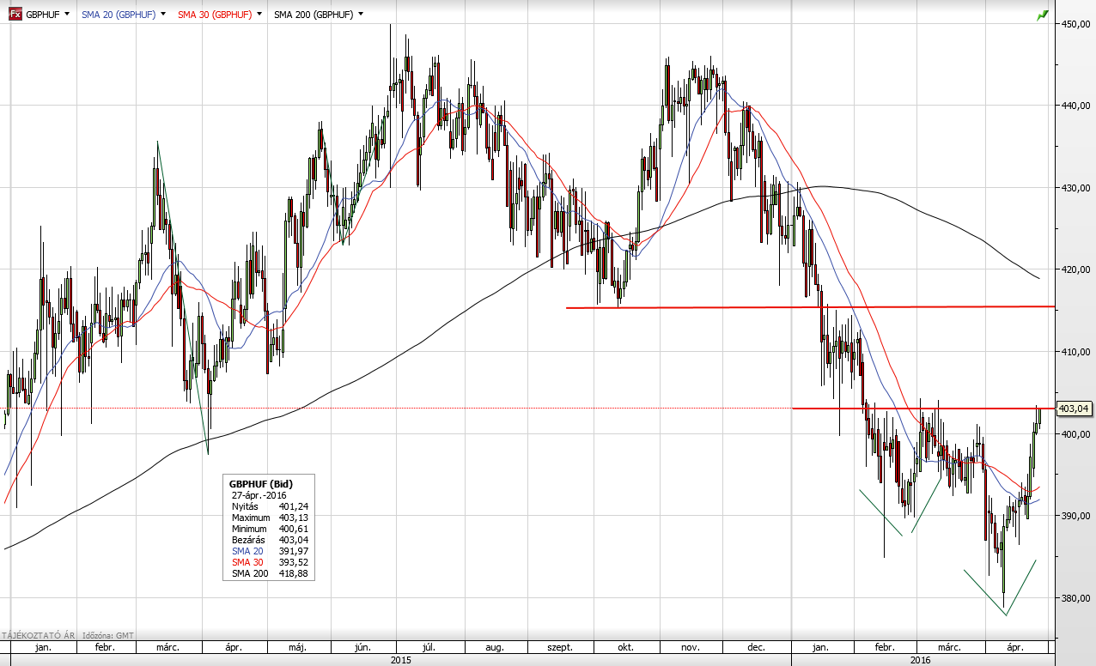Screen dimensions: 1096x666
Task: Click the 'Minimum 400,61' row
Action: (269, 529)
